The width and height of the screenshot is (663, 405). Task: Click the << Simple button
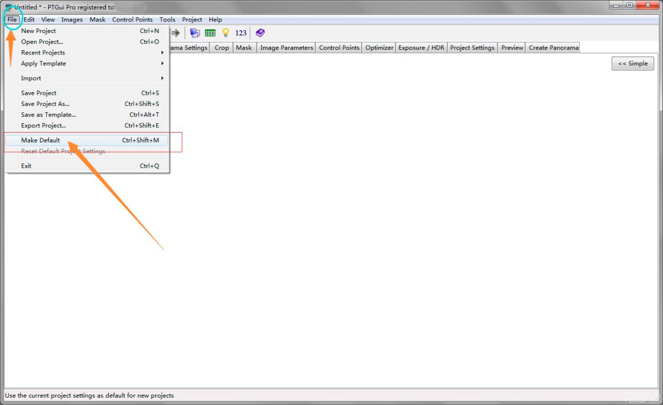pos(633,63)
